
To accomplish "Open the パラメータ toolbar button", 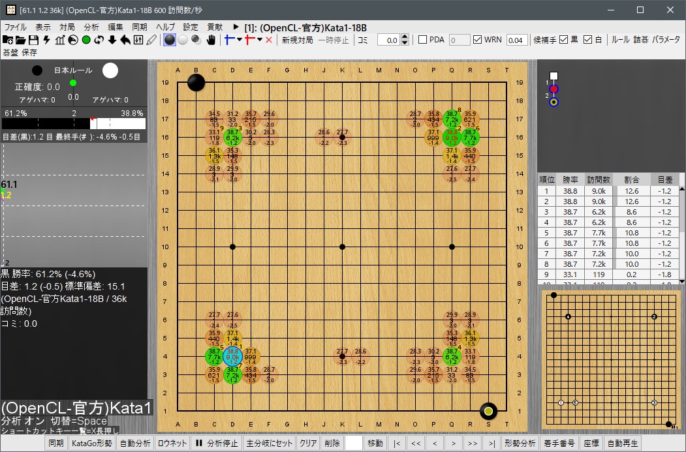I will 666,40.
